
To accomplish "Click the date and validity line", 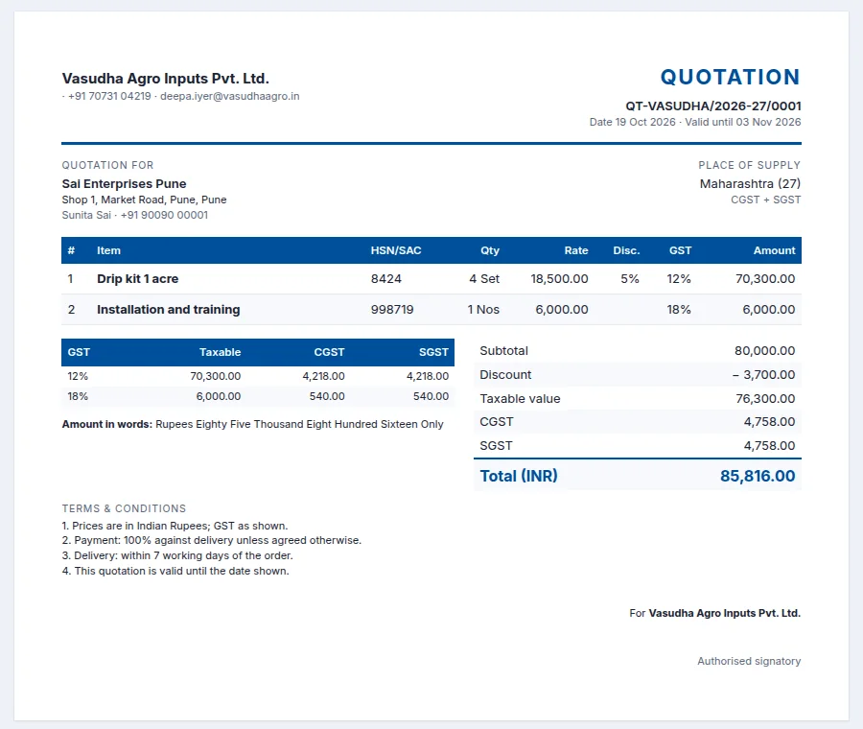I will tap(695, 122).
